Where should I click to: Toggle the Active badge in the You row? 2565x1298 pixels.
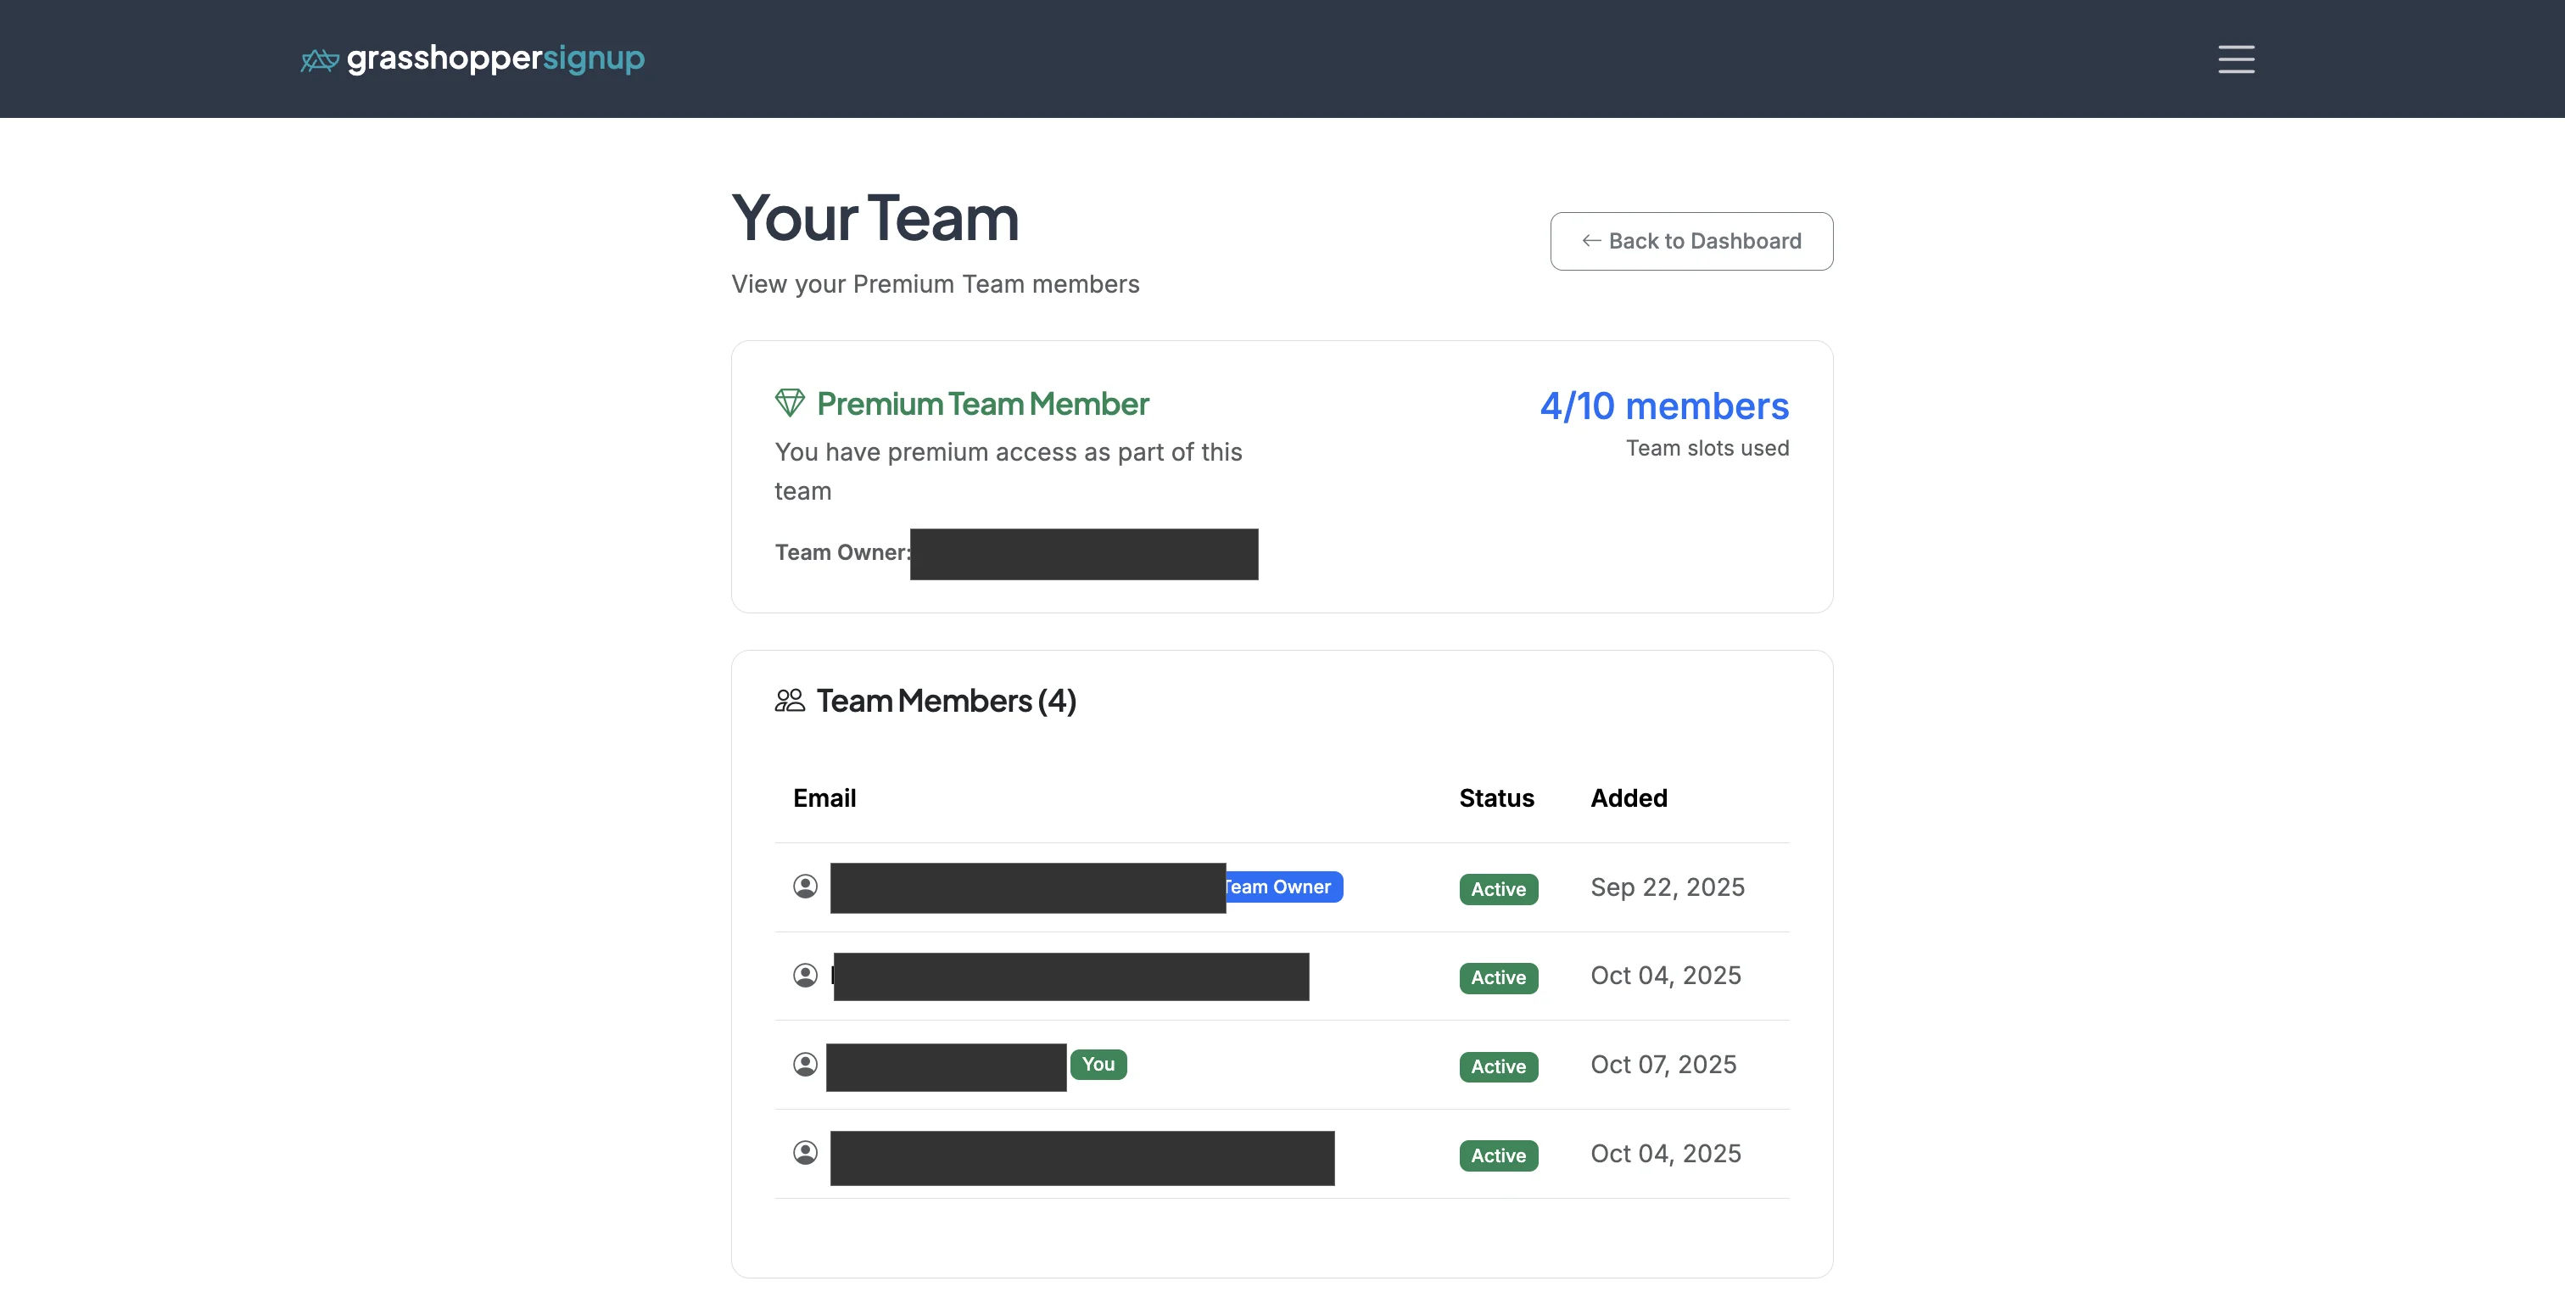[1498, 1067]
